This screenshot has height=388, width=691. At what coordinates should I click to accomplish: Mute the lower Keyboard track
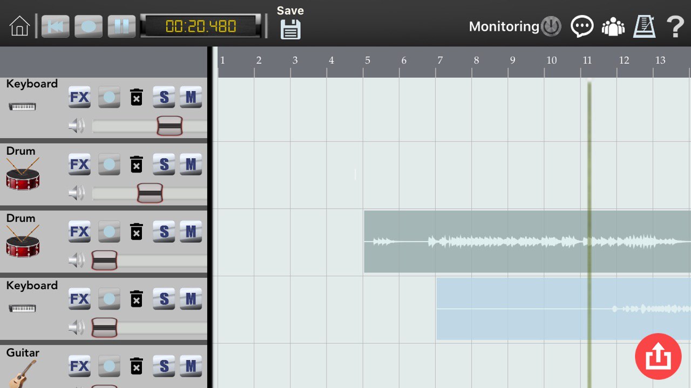(x=191, y=298)
